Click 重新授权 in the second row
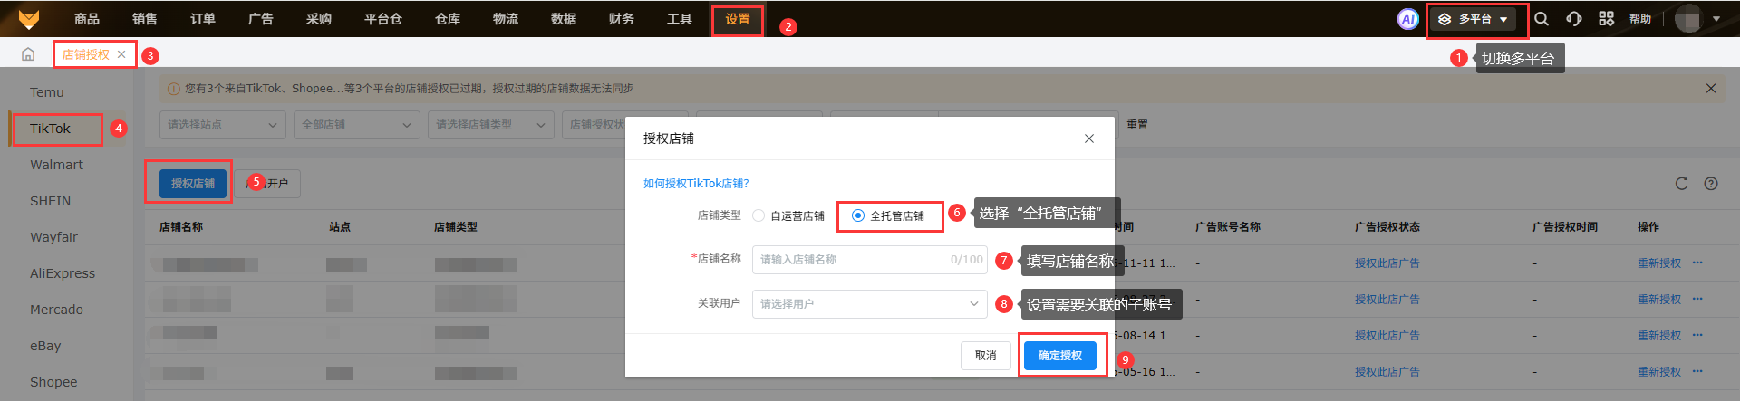Screen dimensions: 1740x401 click(1659, 300)
